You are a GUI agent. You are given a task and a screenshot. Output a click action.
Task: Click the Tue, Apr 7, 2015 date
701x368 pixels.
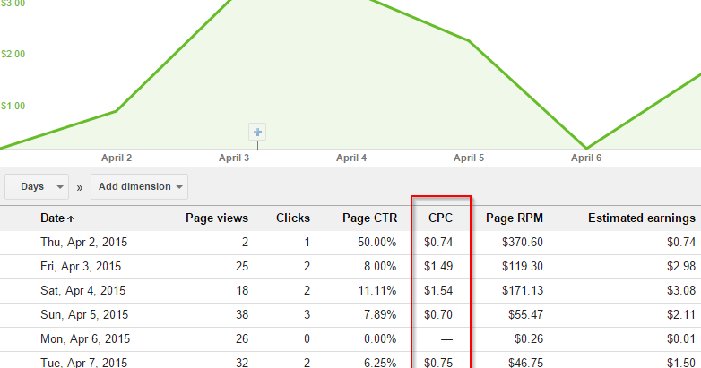click(x=81, y=361)
